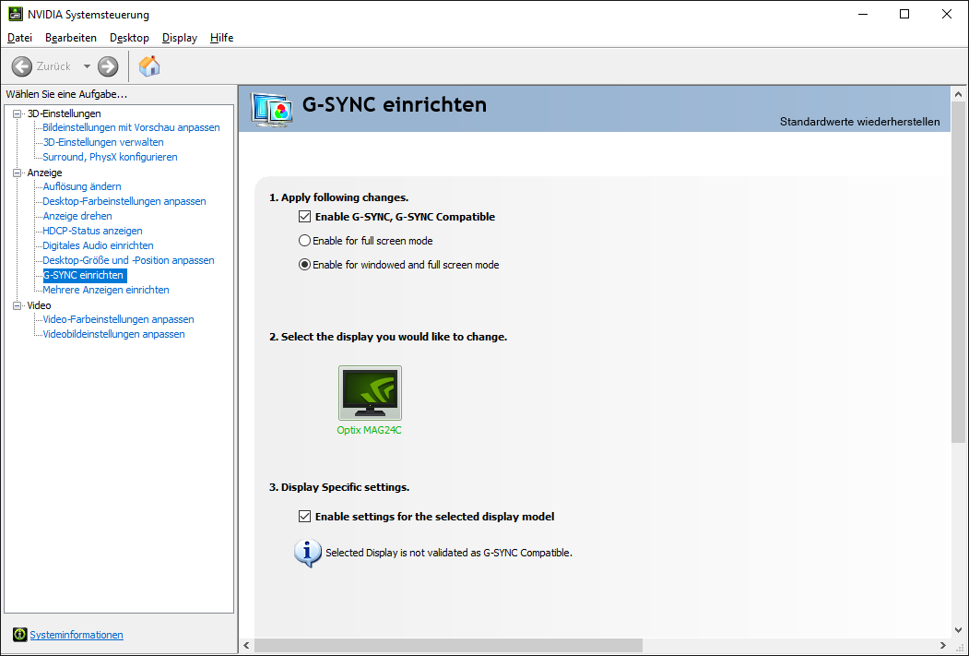This screenshot has width=969, height=656.
Task: Open the Back history dropdown arrow
Action: 87,66
